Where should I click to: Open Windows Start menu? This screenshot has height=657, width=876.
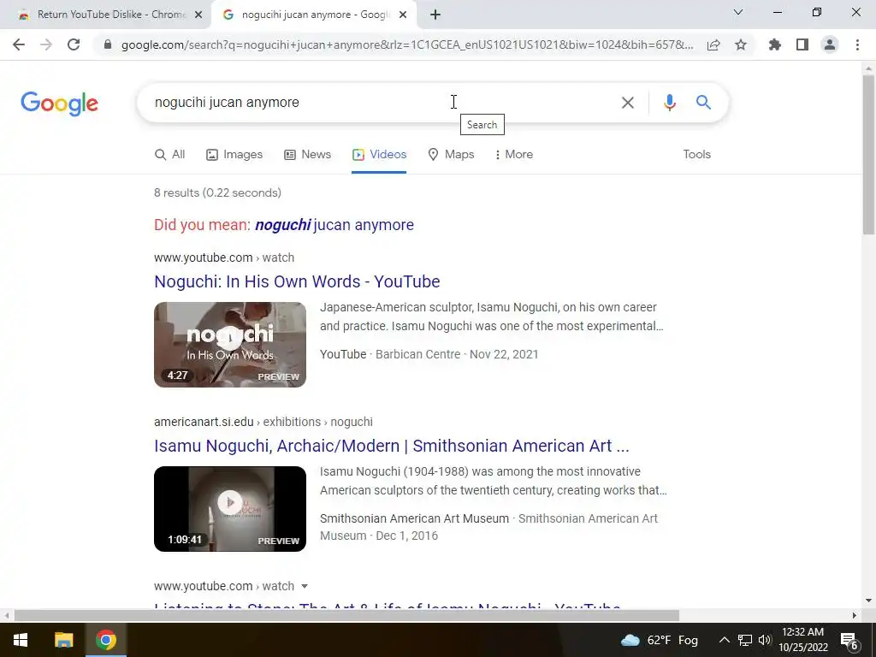pyautogui.click(x=21, y=640)
